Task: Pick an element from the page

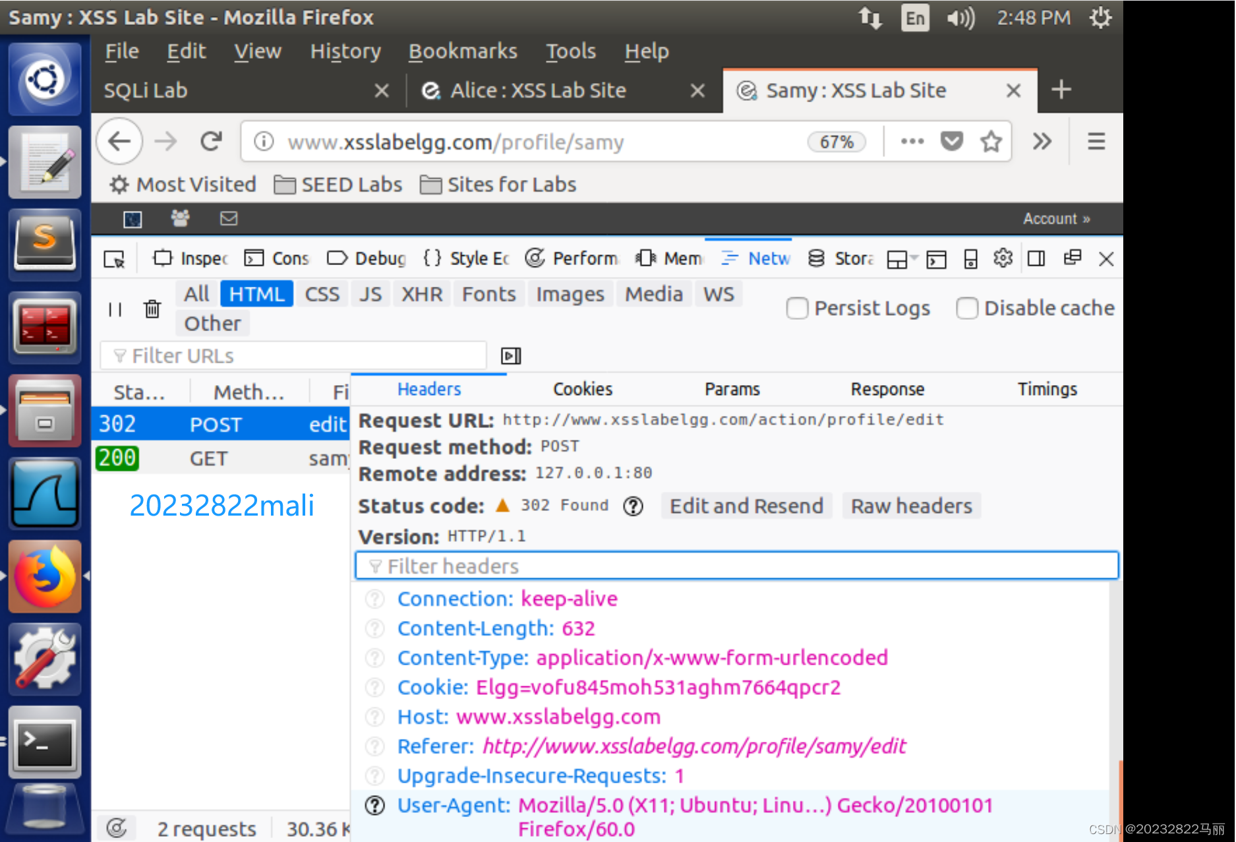Action: [114, 258]
